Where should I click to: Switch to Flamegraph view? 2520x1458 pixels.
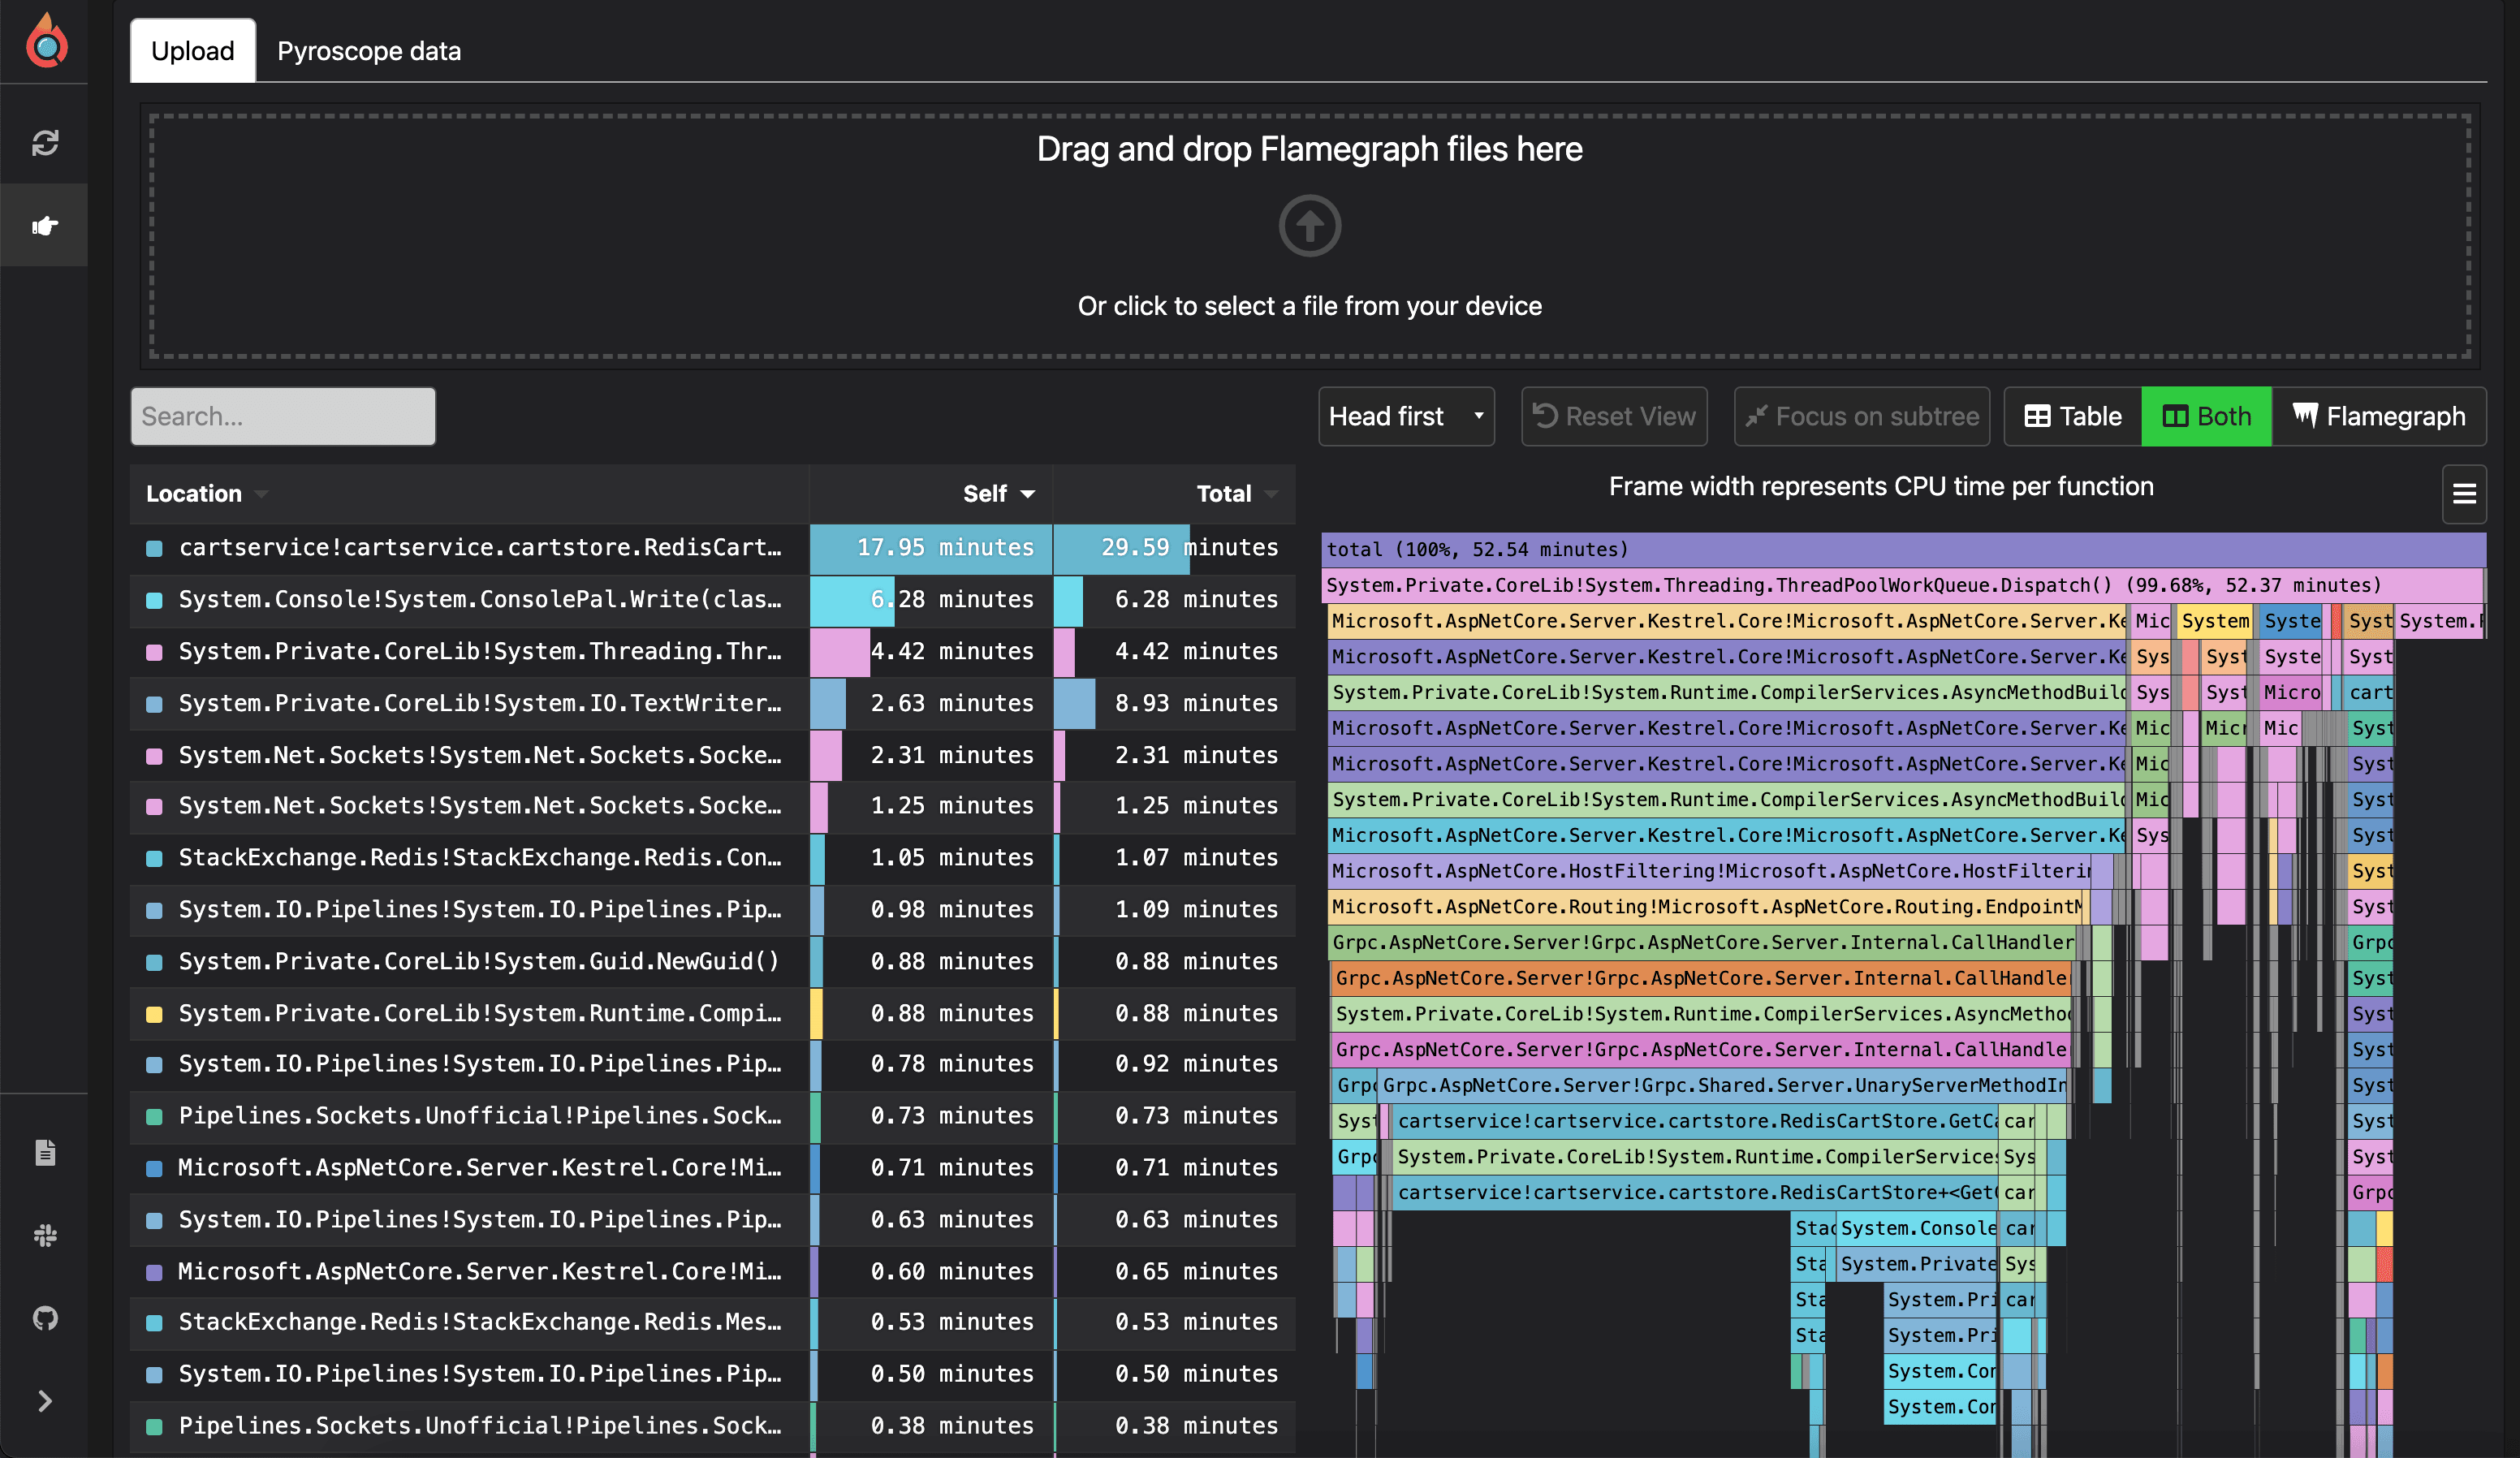point(2379,416)
